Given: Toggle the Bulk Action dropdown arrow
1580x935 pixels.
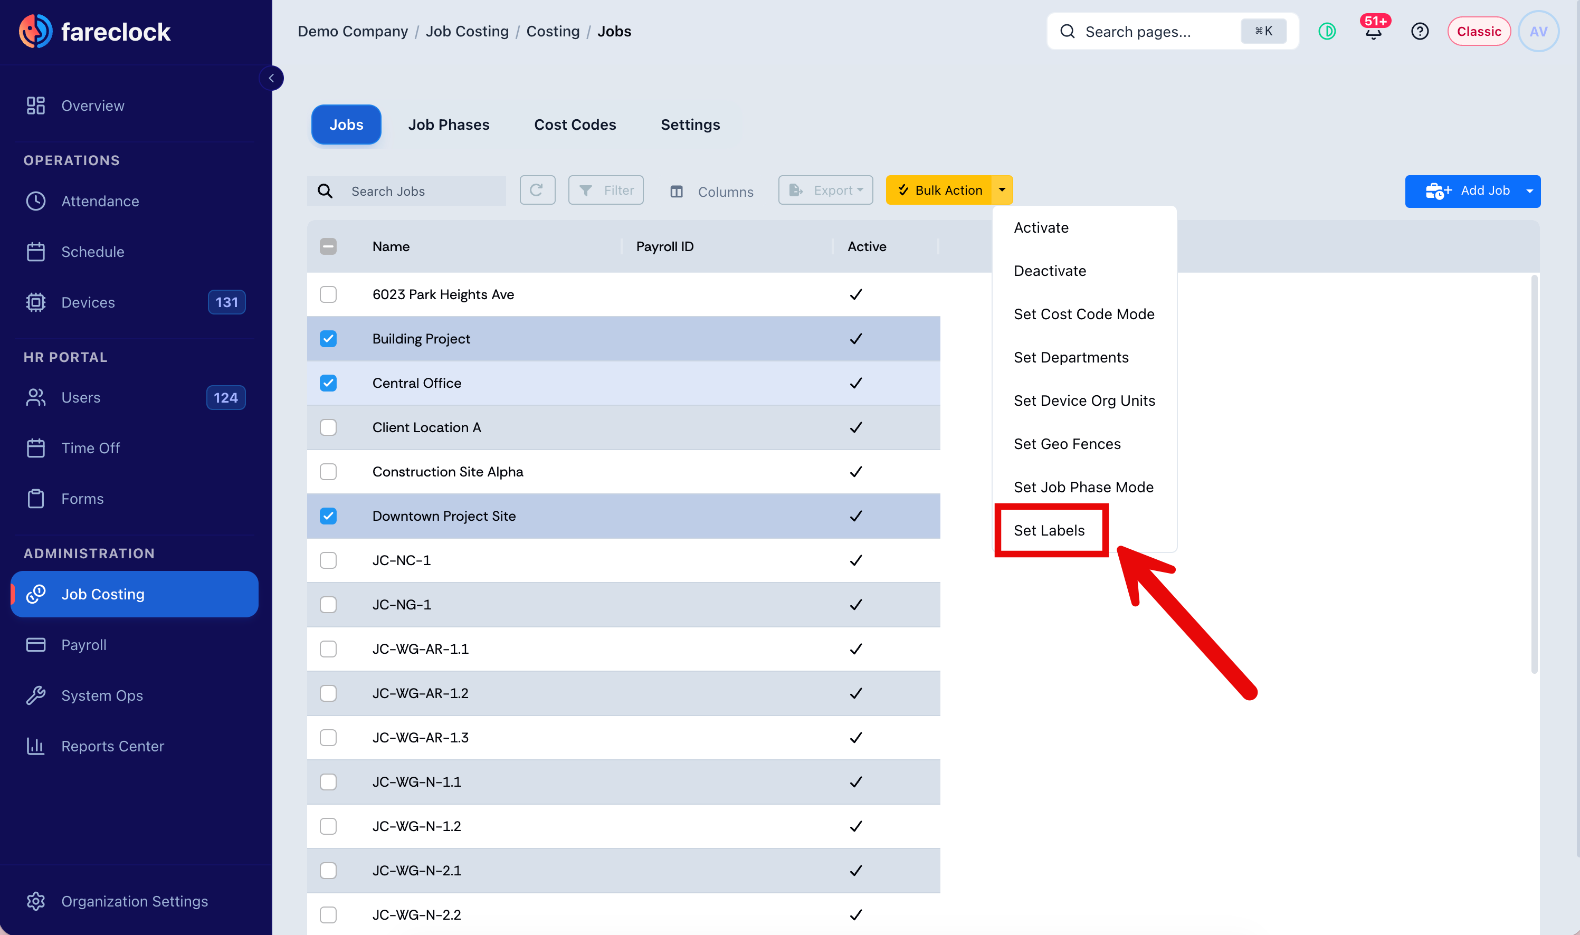Looking at the screenshot, I should click(x=1002, y=190).
